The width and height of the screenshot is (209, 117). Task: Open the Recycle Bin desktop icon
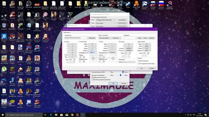tap(4, 26)
